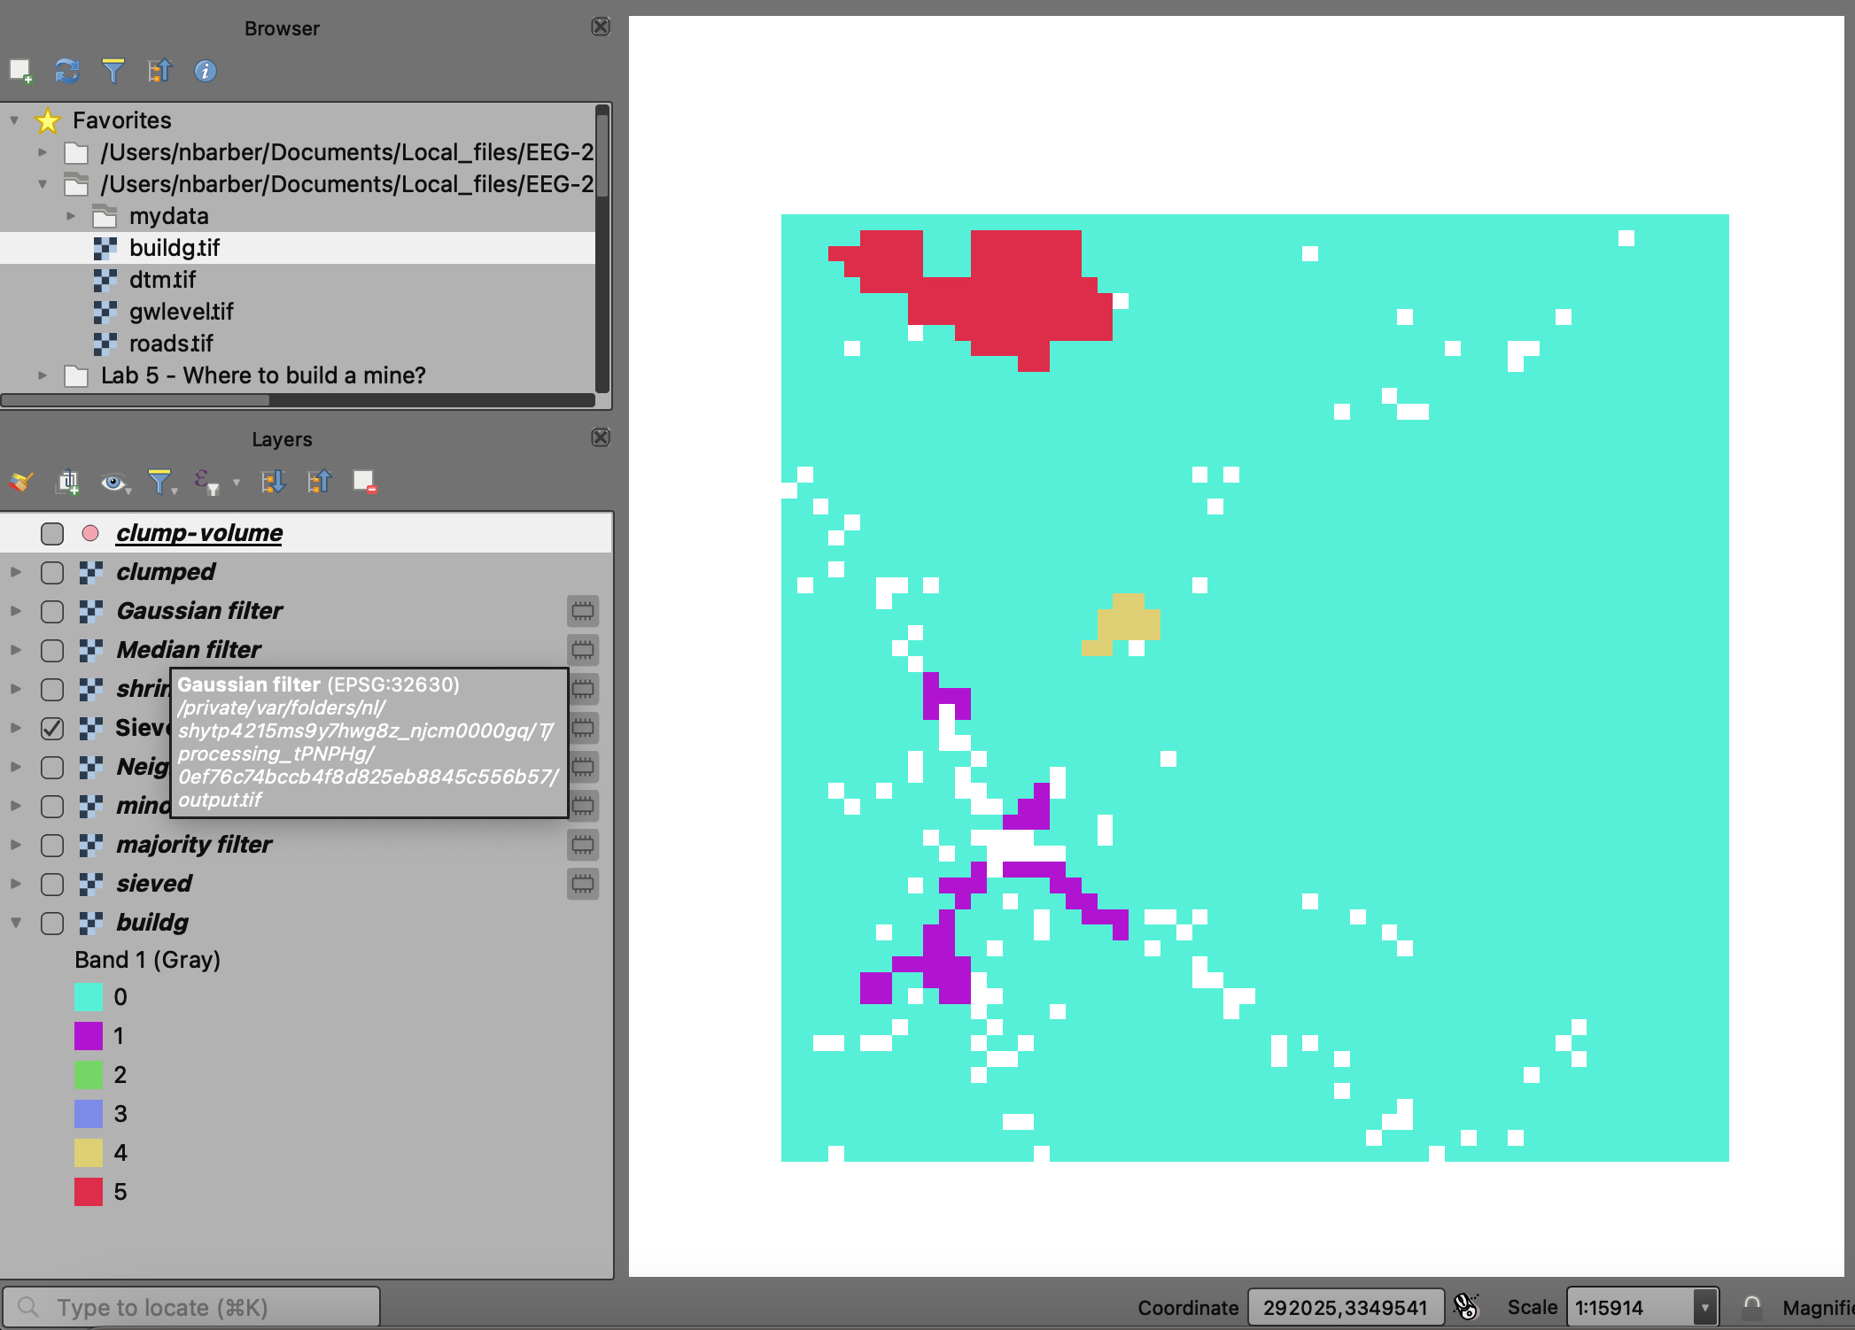Image resolution: width=1855 pixels, height=1330 pixels.
Task: Expand the mydata folder
Action: 71,216
